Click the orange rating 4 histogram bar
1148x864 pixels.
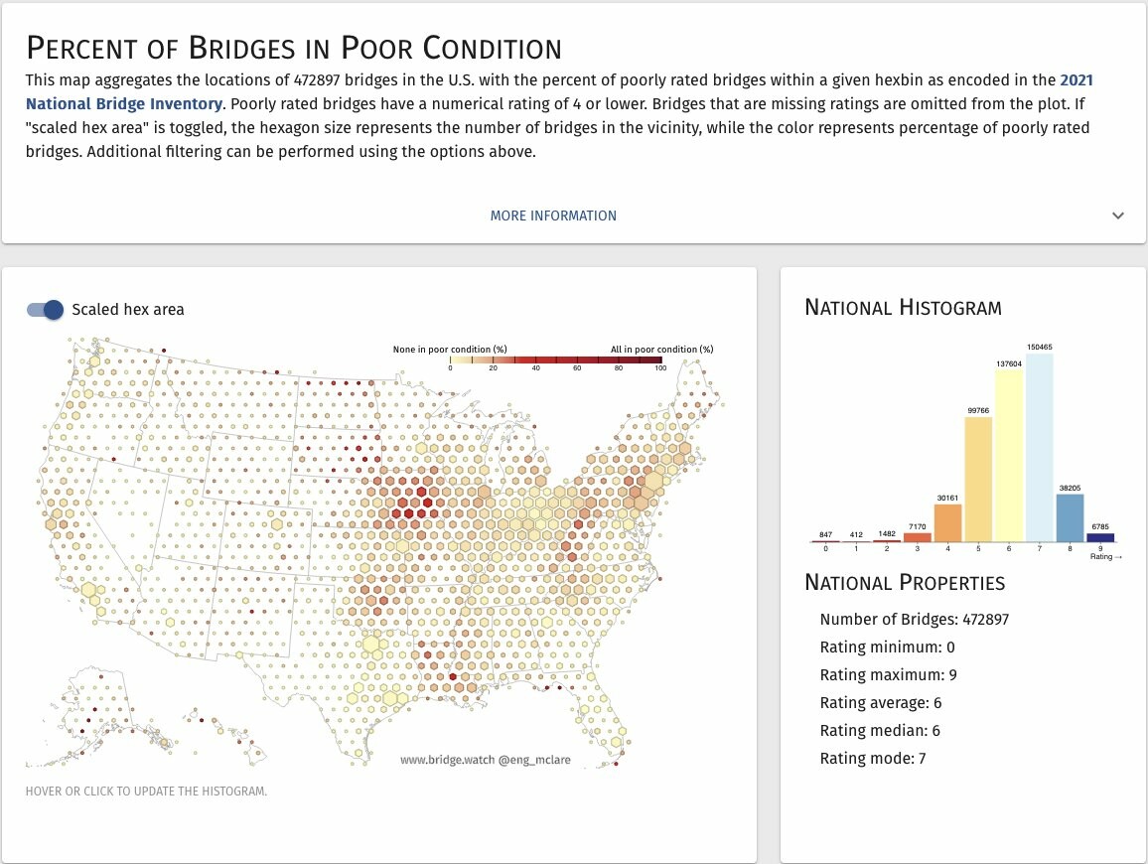pyautogui.click(x=947, y=522)
